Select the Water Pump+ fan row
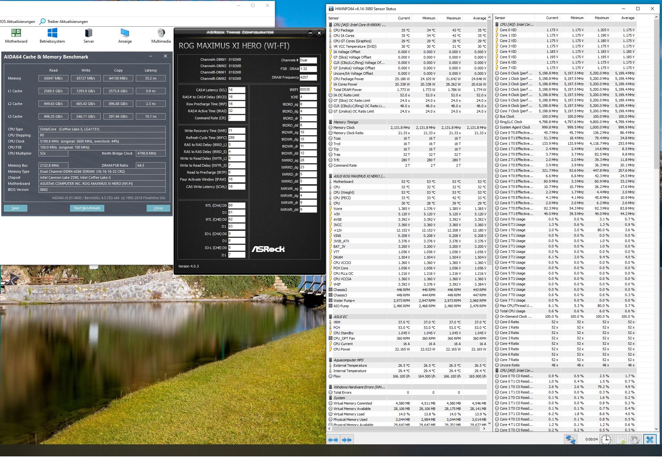The height and width of the screenshot is (458, 662). point(407,301)
